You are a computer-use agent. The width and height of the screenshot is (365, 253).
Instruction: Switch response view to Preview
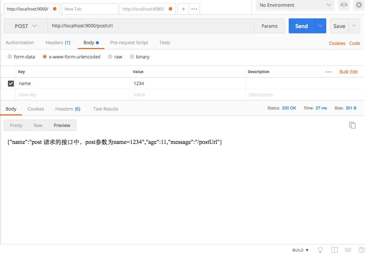coord(62,125)
